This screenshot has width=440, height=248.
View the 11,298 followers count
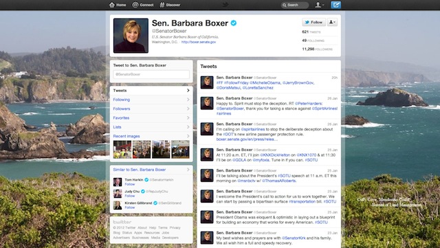317,49
